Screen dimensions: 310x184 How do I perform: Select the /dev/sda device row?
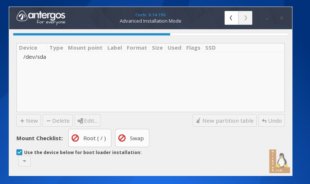click(x=35, y=57)
